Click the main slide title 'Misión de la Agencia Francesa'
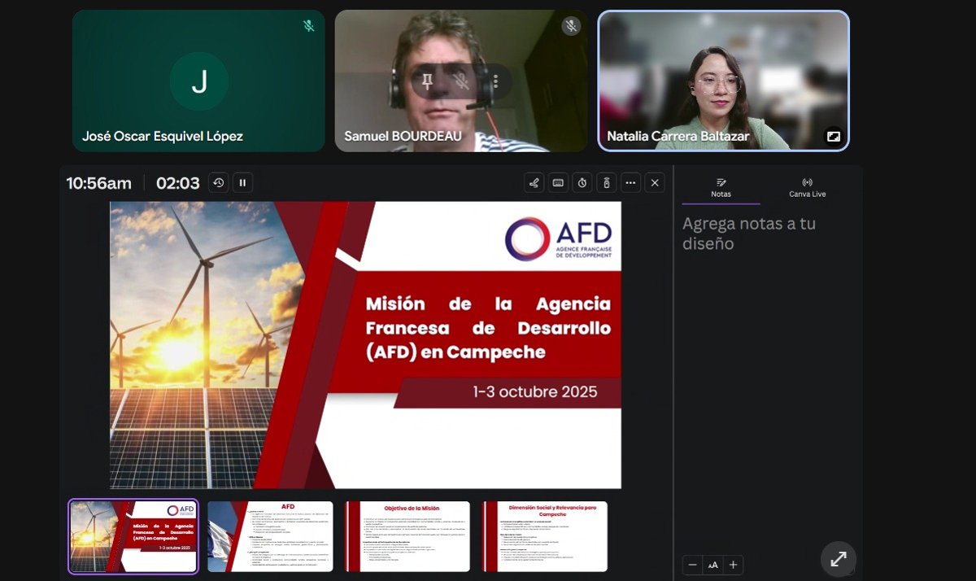This screenshot has width=976, height=581. click(488, 328)
